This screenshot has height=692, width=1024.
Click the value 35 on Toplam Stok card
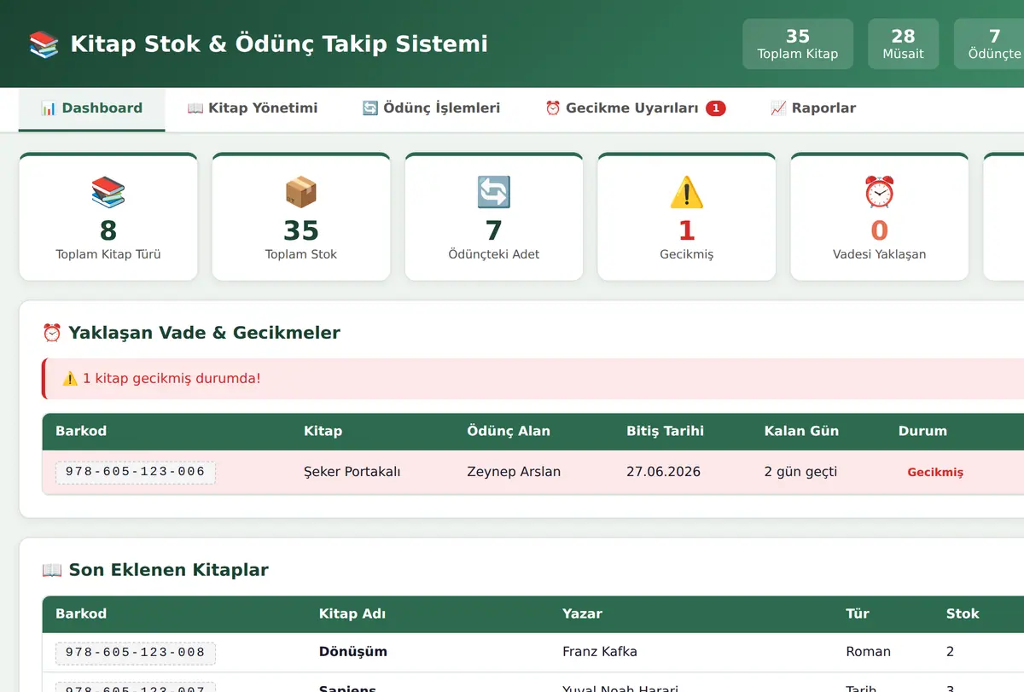(301, 230)
